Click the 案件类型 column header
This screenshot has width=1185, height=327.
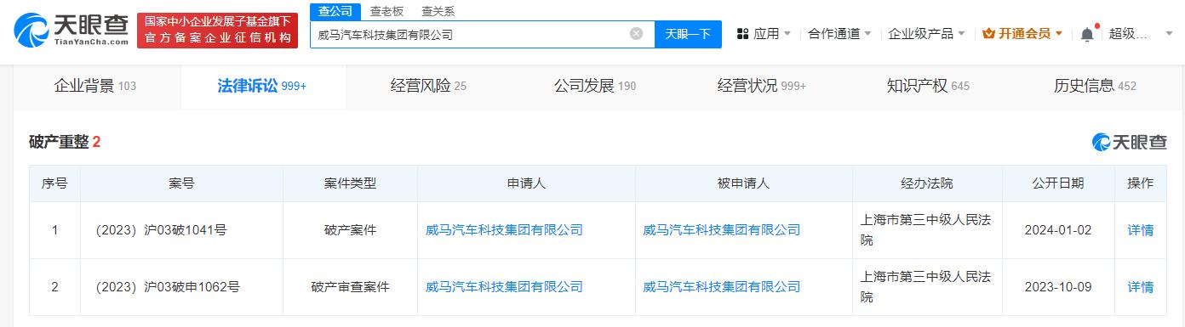350,183
